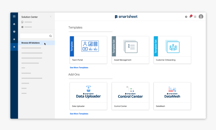The height and width of the screenshot is (130, 216).
Task: Click See More Templates under Templates
Action: coord(79,68)
